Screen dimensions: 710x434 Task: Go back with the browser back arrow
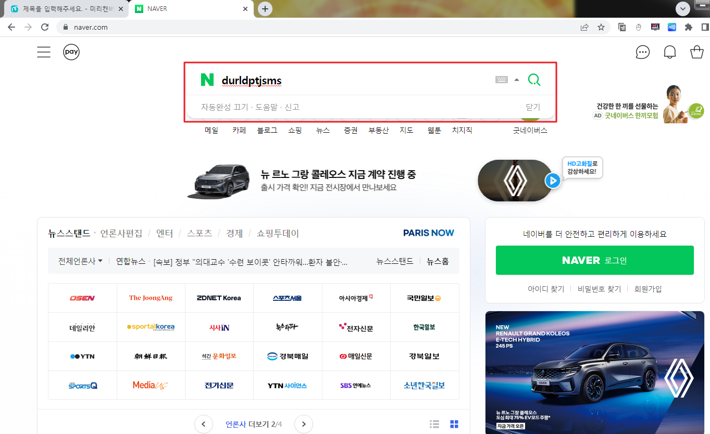tap(11, 27)
